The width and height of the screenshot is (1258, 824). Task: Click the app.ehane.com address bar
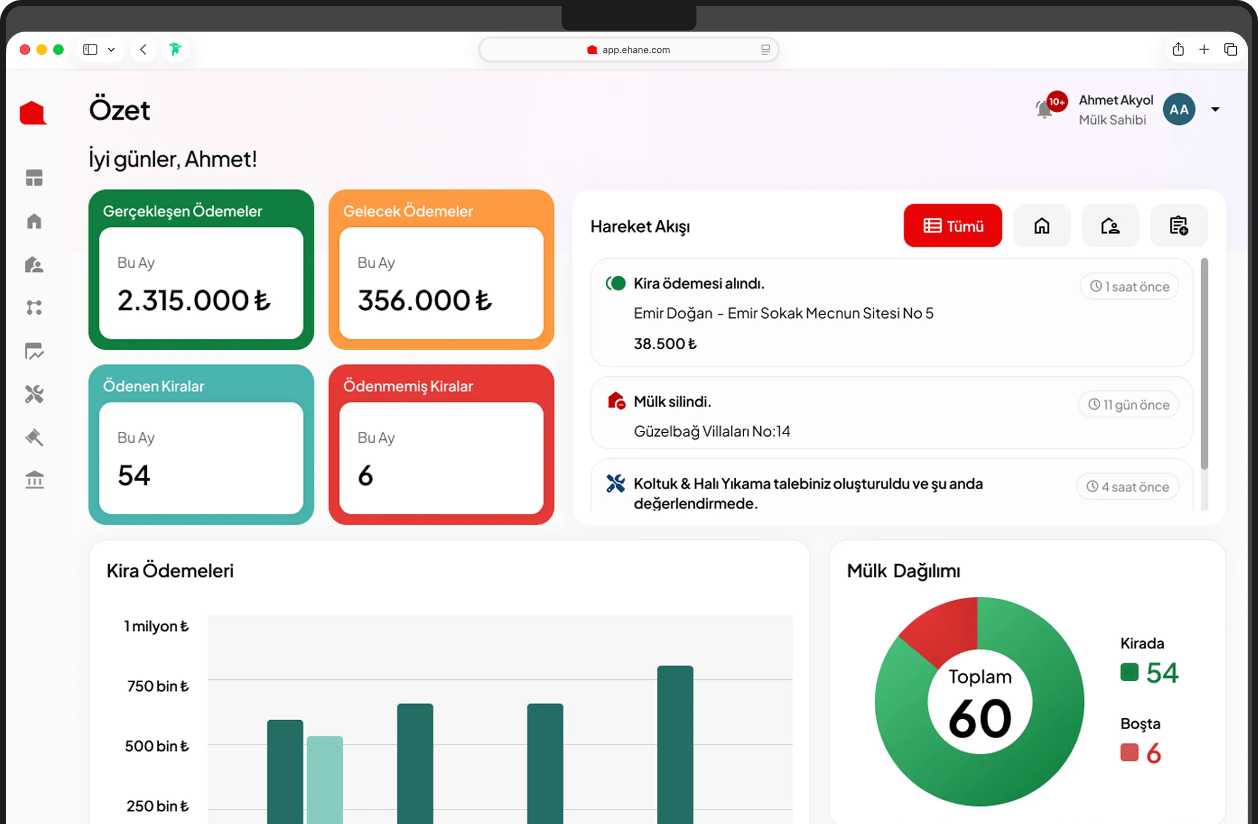click(x=629, y=50)
